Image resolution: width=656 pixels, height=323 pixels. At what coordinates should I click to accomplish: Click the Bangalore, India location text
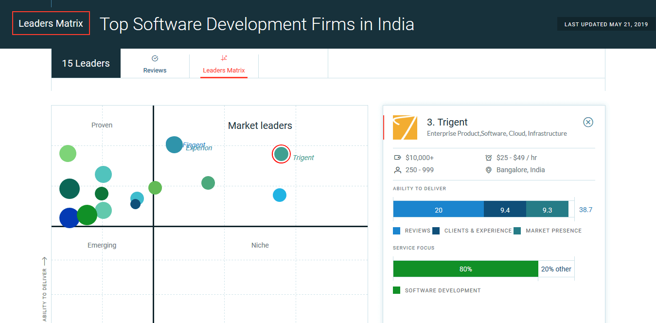click(521, 170)
